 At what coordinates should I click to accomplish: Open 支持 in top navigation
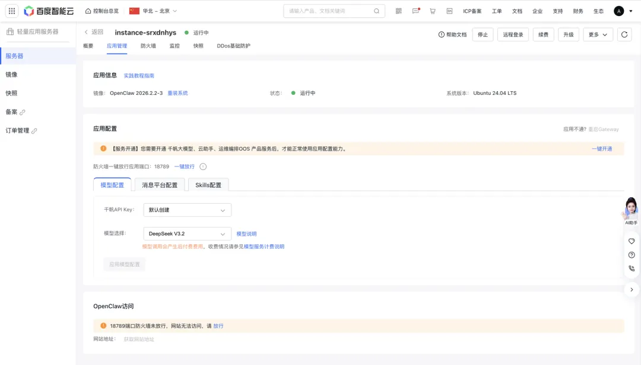(557, 11)
